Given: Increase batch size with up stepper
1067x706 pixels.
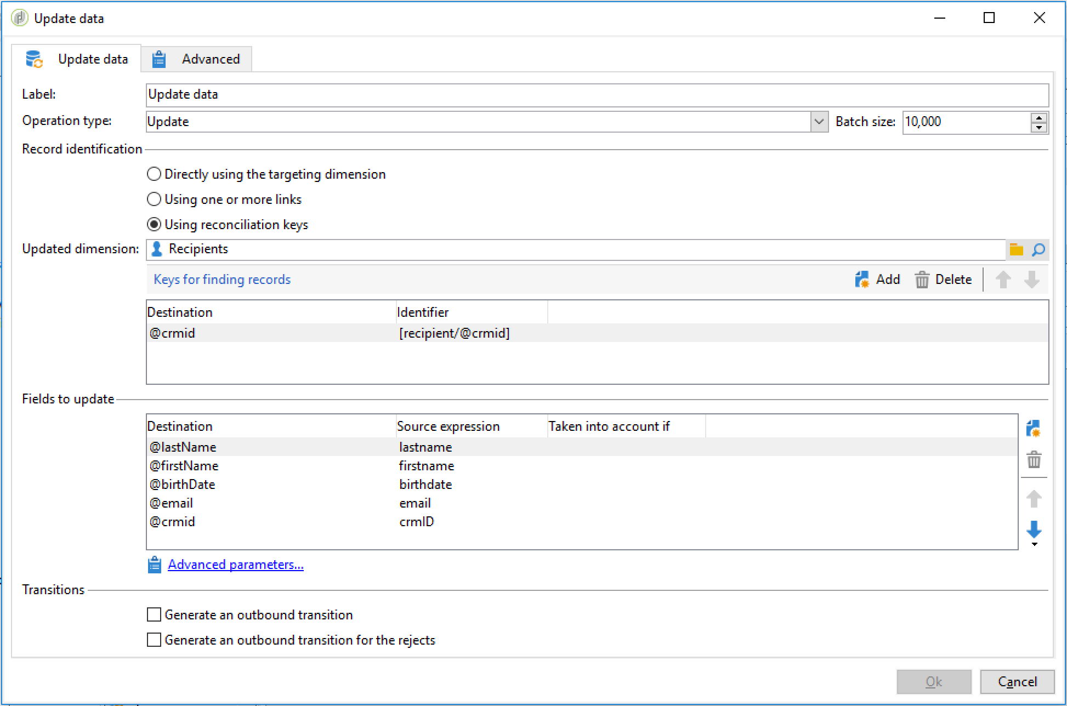Looking at the screenshot, I should tap(1038, 117).
